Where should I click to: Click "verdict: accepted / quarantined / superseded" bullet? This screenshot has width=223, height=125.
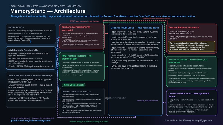[134, 38]
